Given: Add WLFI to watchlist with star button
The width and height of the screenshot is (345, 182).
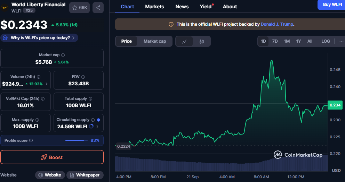Looking at the screenshot, I should point(79,8).
